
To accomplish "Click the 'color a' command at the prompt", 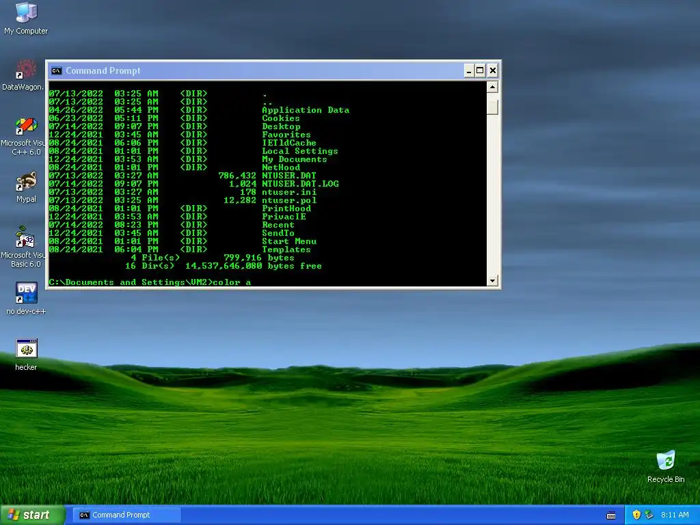I will pyautogui.click(x=232, y=282).
